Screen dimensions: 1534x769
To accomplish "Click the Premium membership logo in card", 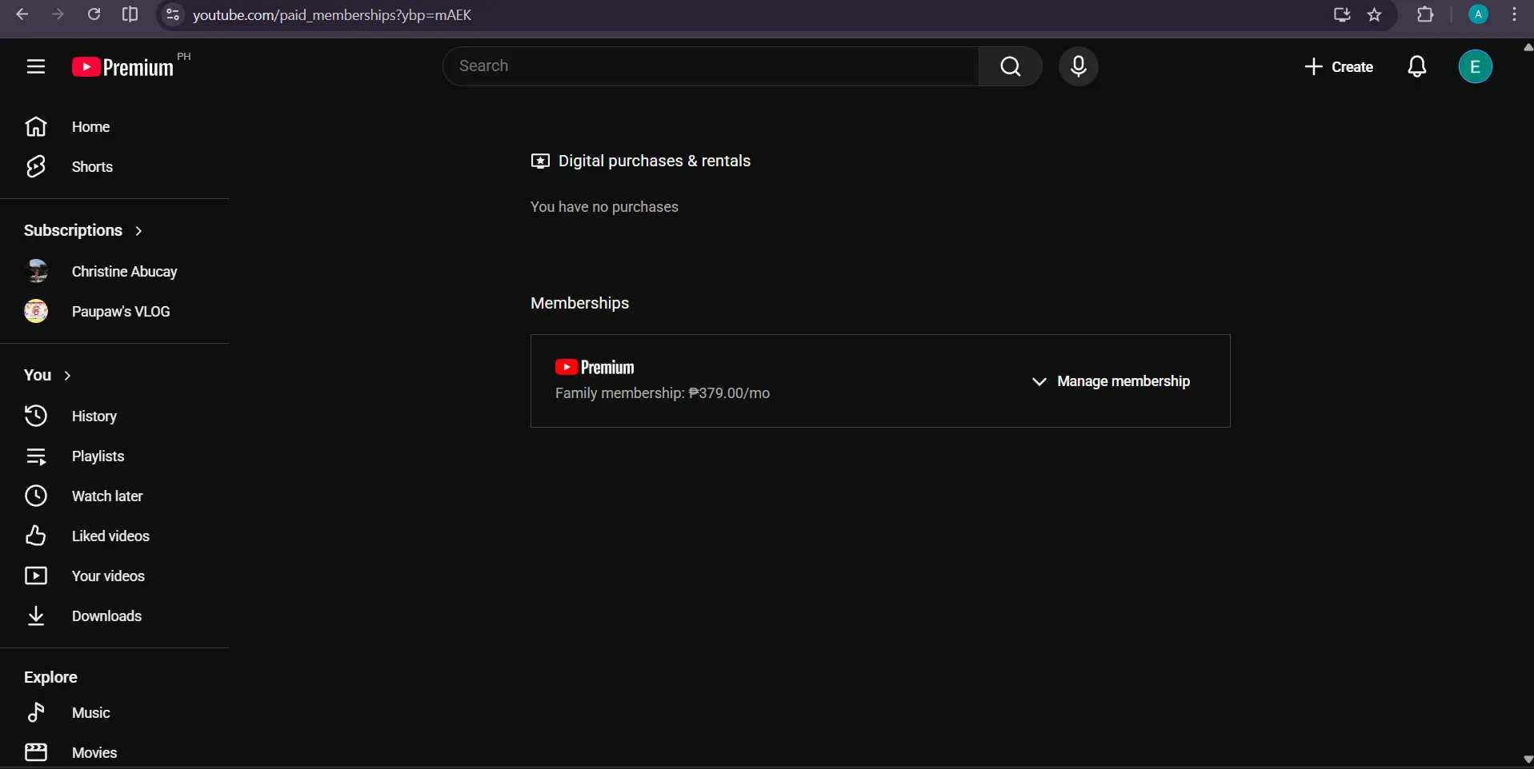I will 595,368.
